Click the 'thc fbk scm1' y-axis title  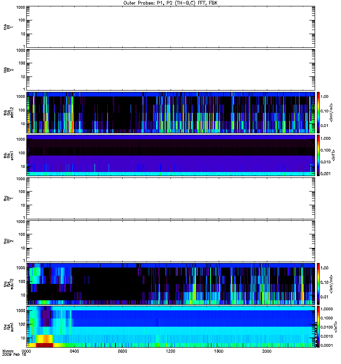tap(9, 327)
